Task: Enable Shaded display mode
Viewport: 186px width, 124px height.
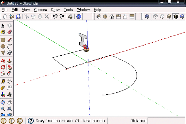Action: click(169, 17)
